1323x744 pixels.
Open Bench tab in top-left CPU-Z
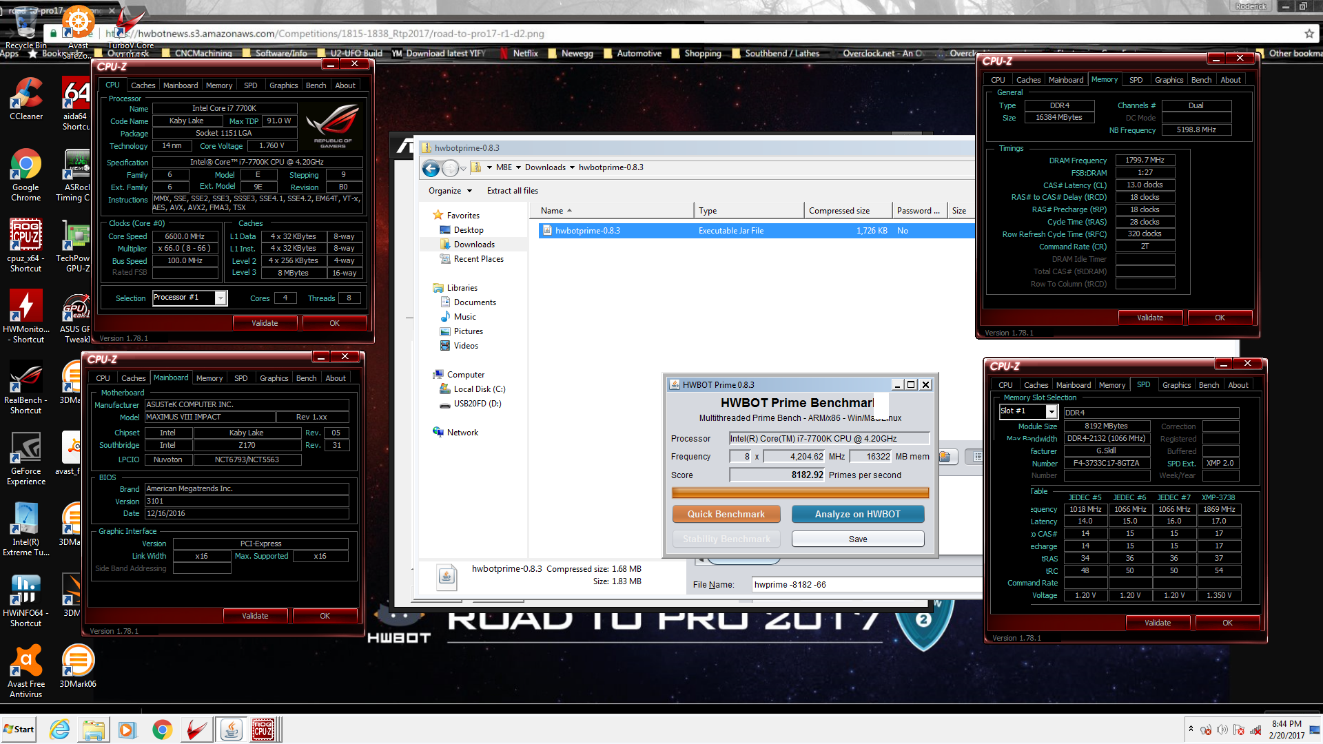click(316, 85)
